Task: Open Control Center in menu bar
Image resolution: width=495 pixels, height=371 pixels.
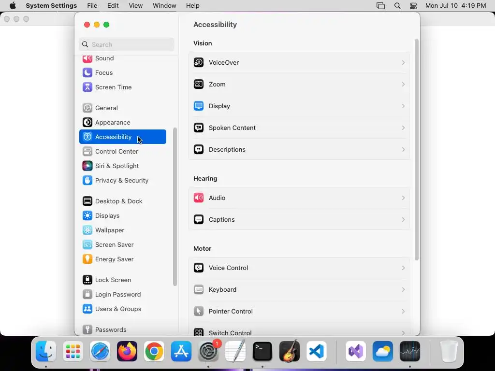Action: coord(413,6)
